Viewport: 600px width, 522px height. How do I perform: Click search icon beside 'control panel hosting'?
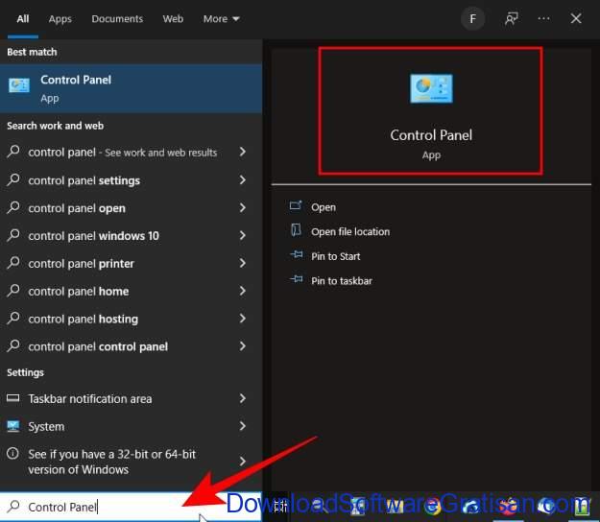pyautogui.click(x=13, y=319)
